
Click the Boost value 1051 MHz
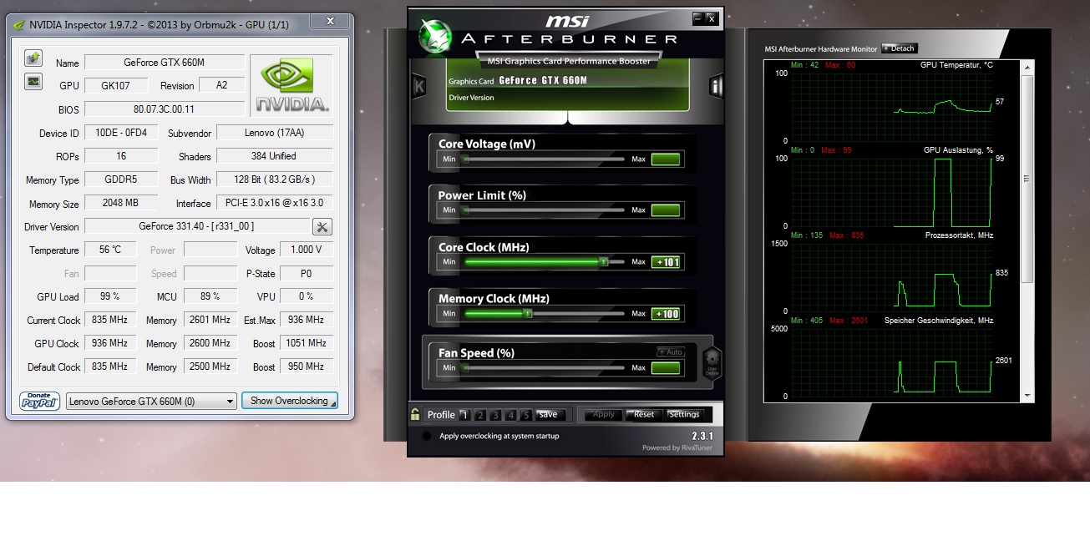click(x=306, y=343)
